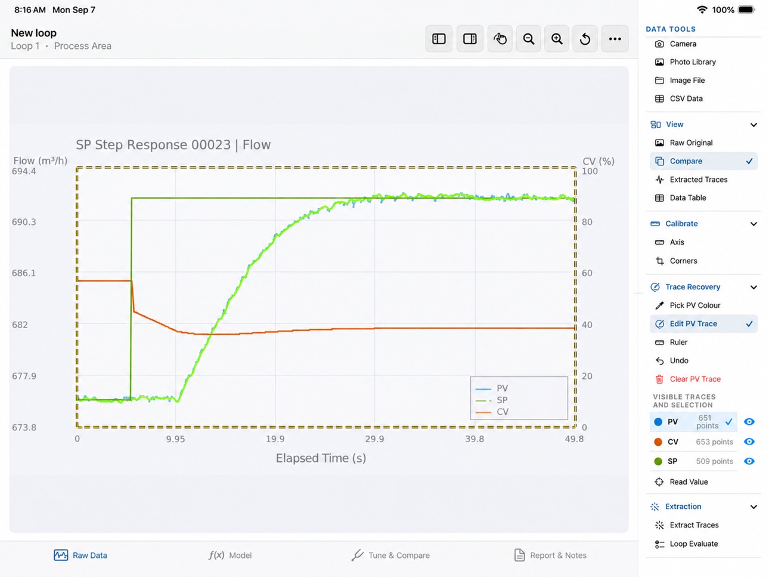Click the blue PV colour dot
The width and height of the screenshot is (769, 577).
coord(658,422)
